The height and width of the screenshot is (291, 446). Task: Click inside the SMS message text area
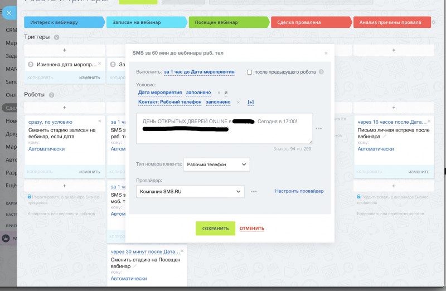click(225, 128)
